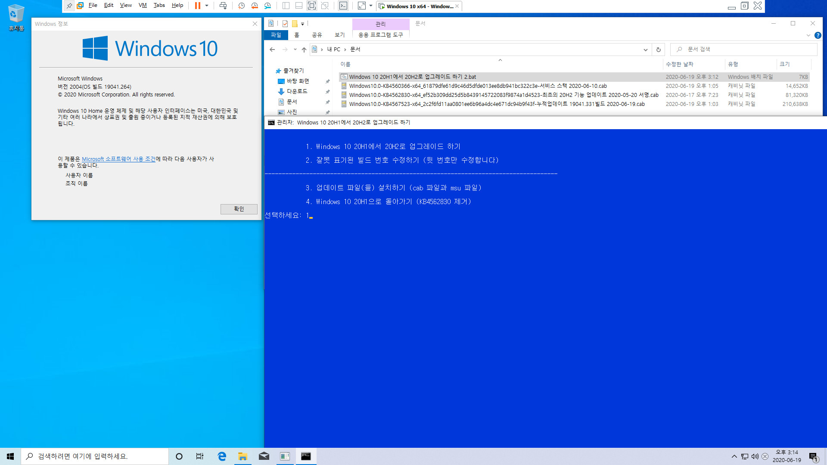This screenshot has width=827, height=465.
Task: Select the KB4567523 cab file
Action: (575, 104)
